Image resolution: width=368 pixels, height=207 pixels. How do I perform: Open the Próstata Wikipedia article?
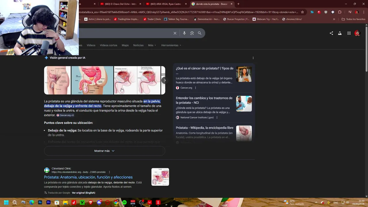pos(204,128)
